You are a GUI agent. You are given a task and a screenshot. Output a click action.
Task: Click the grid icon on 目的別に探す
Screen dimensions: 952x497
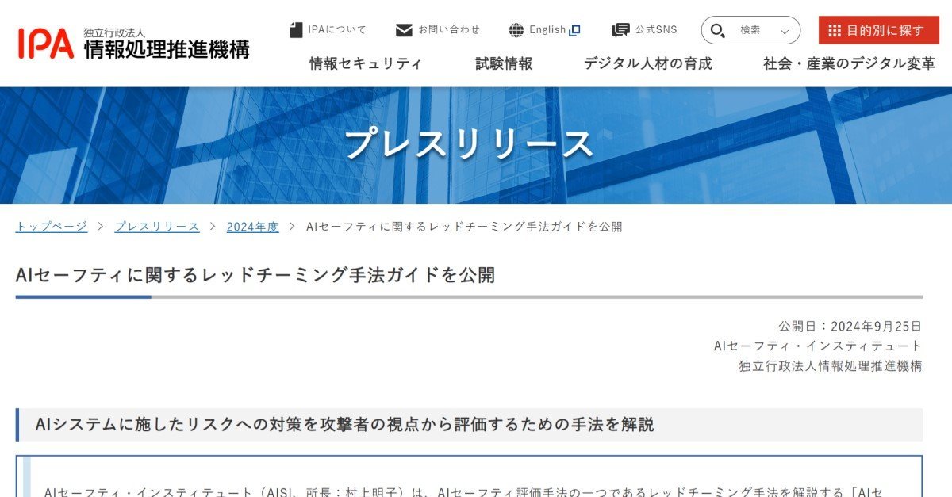click(835, 30)
